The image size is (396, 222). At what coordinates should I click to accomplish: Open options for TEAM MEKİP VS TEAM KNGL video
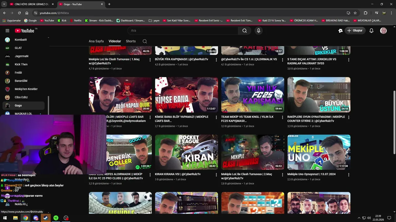click(282, 117)
